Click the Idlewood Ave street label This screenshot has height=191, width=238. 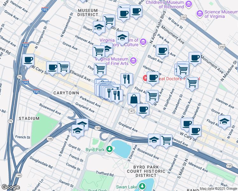pos(198,167)
